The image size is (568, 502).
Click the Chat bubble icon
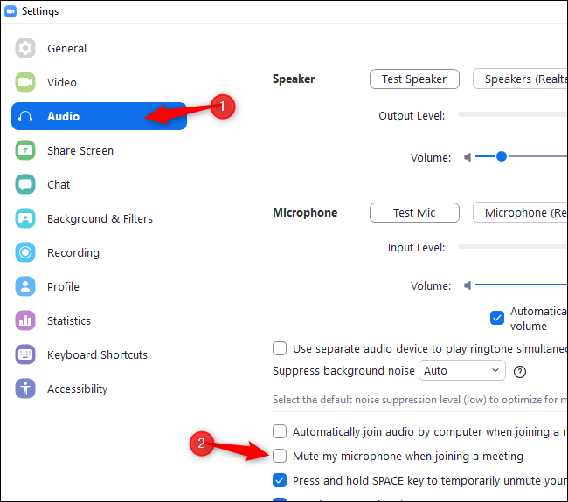(x=25, y=184)
